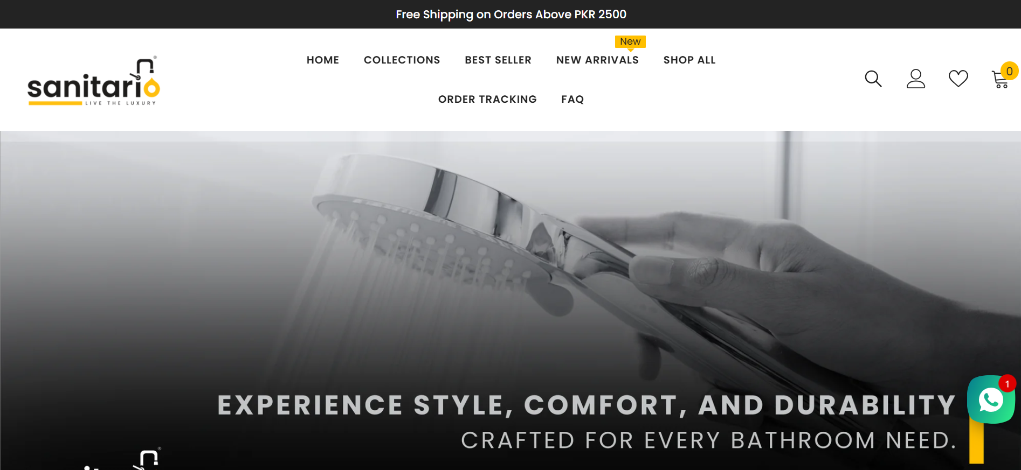Viewport: 1021px width, 470px height.
Task: Open the Collections menu
Action: [402, 60]
